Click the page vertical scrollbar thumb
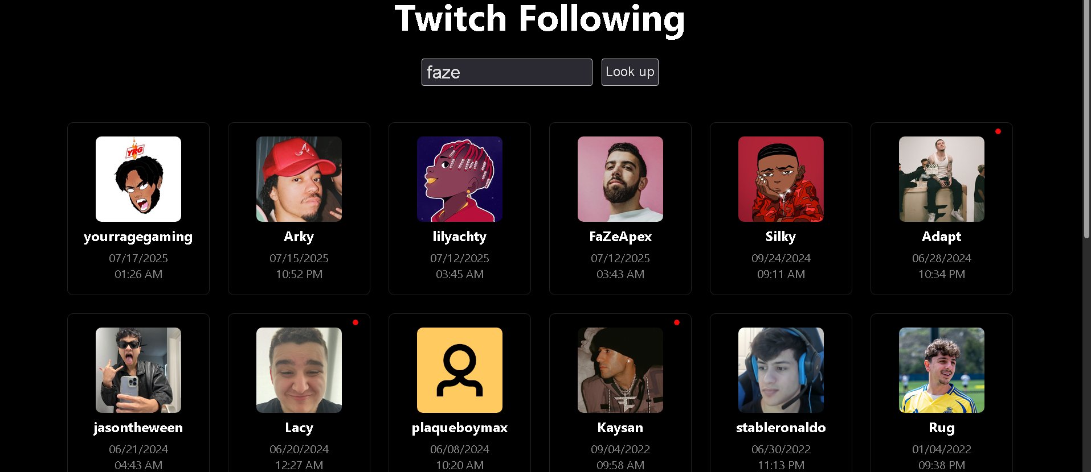The image size is (1091, 472). (1086, 119)
